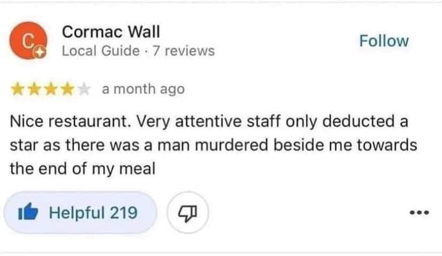Click 'the end of my meal' text

pos(83,169)
